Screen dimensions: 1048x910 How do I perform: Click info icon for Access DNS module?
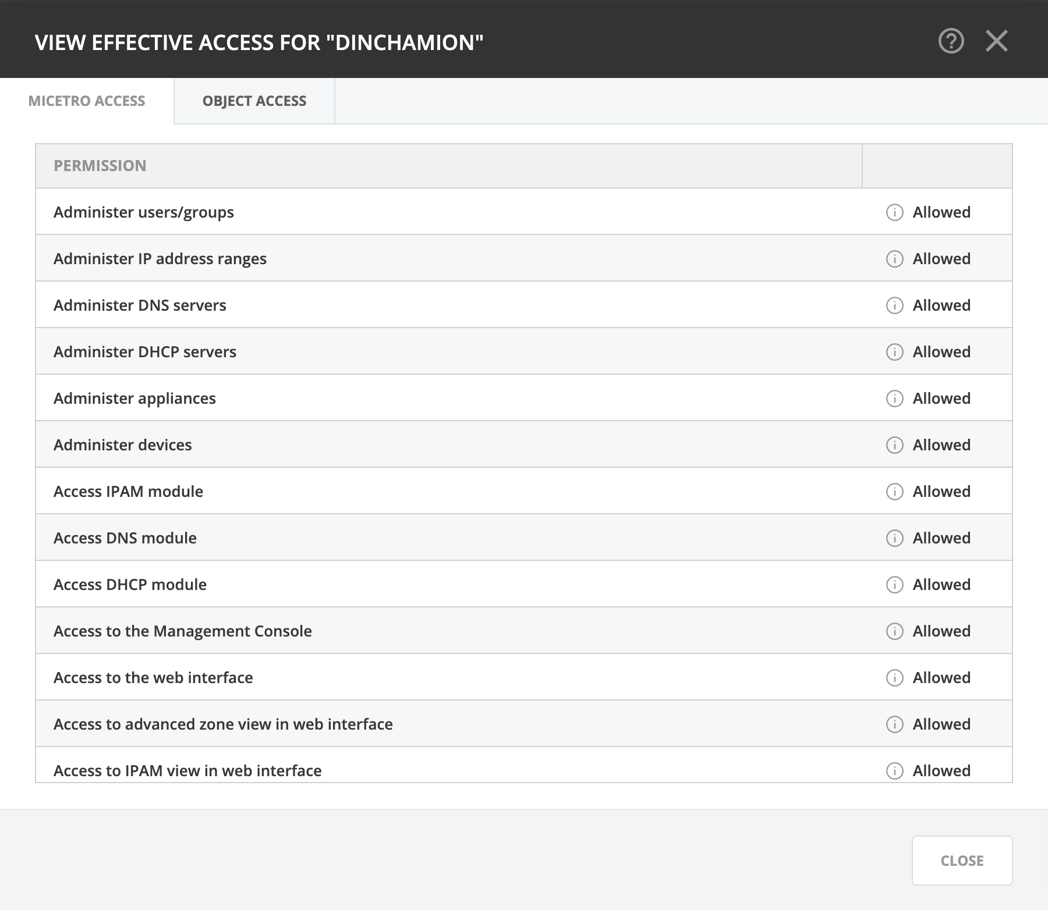click(x=894, y=538)
